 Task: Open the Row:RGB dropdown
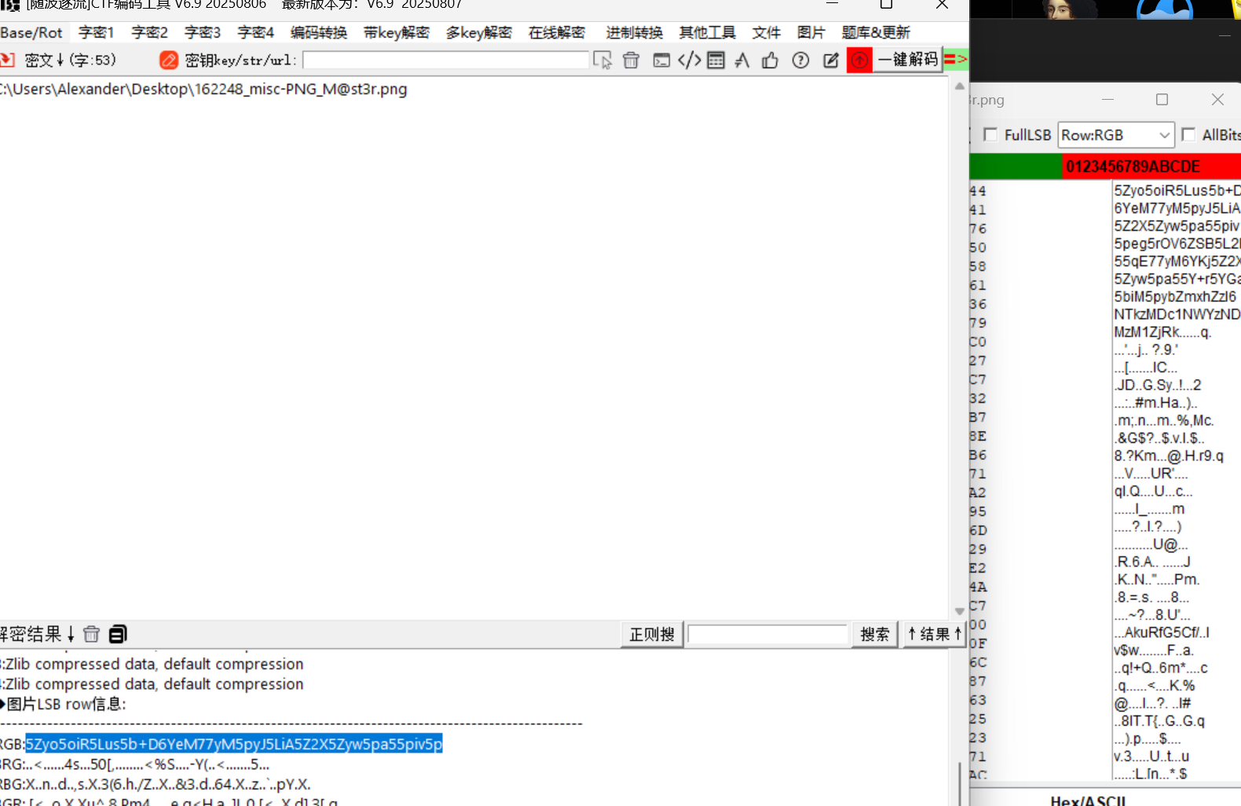click(x=1116, y=135)
